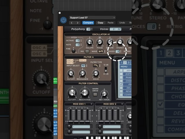Screen dimensions: 185x139
Task: Click the oscillator Voices value field showing 8
Action: tap(118, 51)
